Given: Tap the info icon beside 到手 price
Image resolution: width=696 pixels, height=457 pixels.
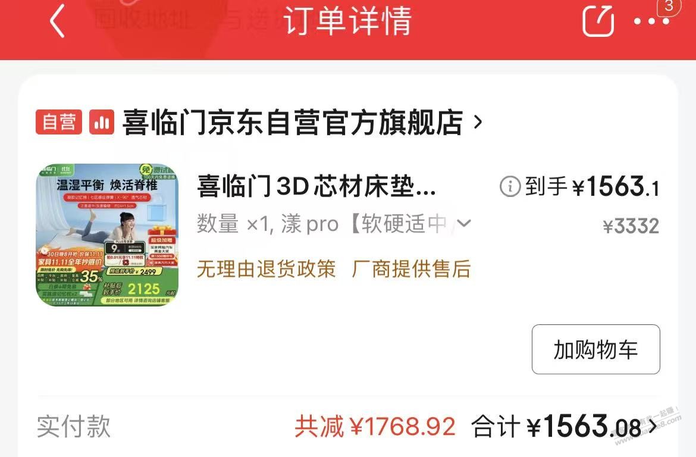Looking at the screenshot, I should pyautogui.click(x=510, y=186).
